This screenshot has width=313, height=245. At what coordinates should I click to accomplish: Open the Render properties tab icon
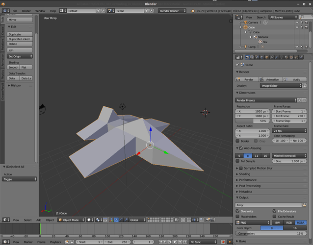coord(247,57)
